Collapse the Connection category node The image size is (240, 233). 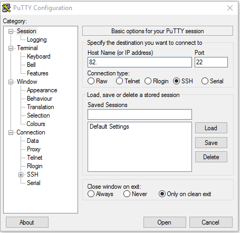[11, 132]
